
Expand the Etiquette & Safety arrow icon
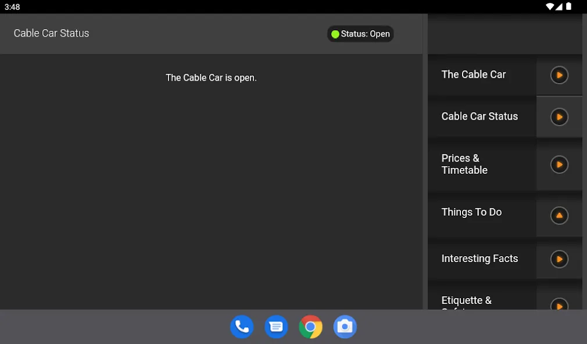559,304
